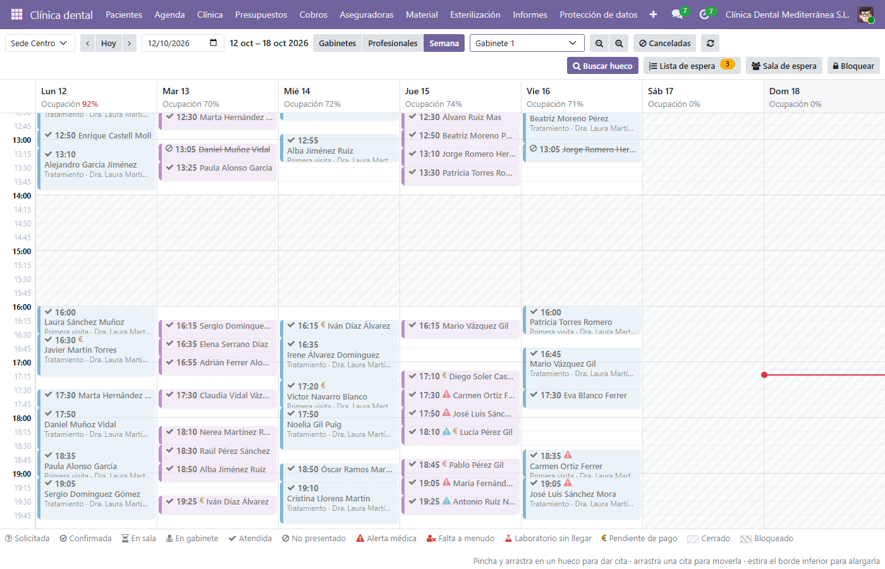Viewport: 885px width, 569px height.
Task: Open the Pacientes menu
Action: [x=124, y=15]
